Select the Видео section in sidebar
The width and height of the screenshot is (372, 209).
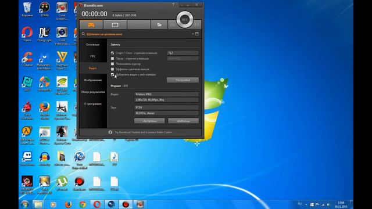(93, 69)
